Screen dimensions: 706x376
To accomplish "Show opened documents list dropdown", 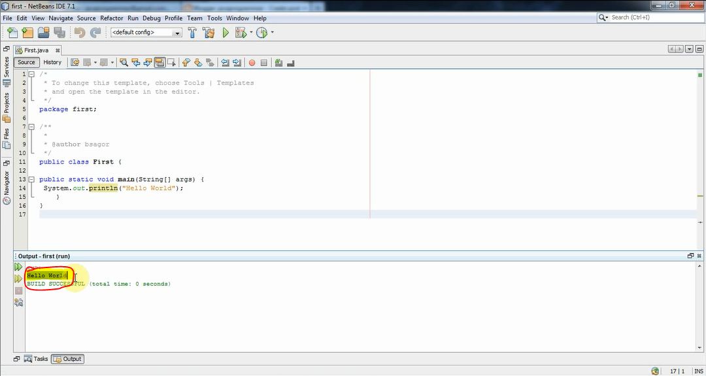I will pyautogui.click(x=689, y=49).
